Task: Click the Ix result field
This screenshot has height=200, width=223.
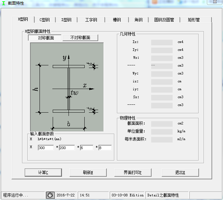Action: [162, 42]
